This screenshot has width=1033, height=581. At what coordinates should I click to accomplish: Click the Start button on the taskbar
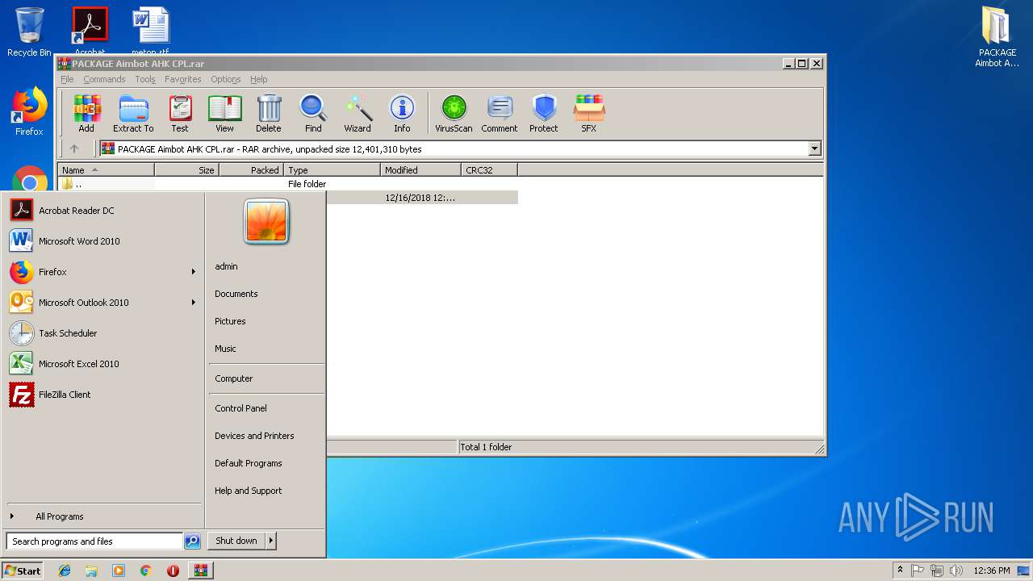[23, 571]
